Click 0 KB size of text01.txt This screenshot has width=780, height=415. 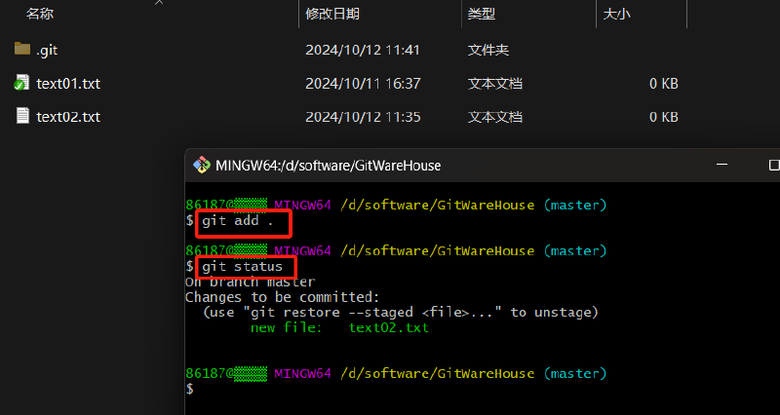click(x=664, y=83)
